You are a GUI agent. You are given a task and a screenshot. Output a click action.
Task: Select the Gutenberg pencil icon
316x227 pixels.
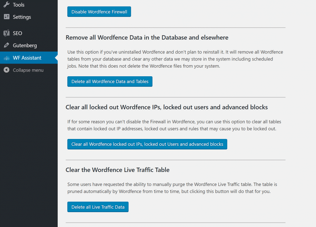7,45
